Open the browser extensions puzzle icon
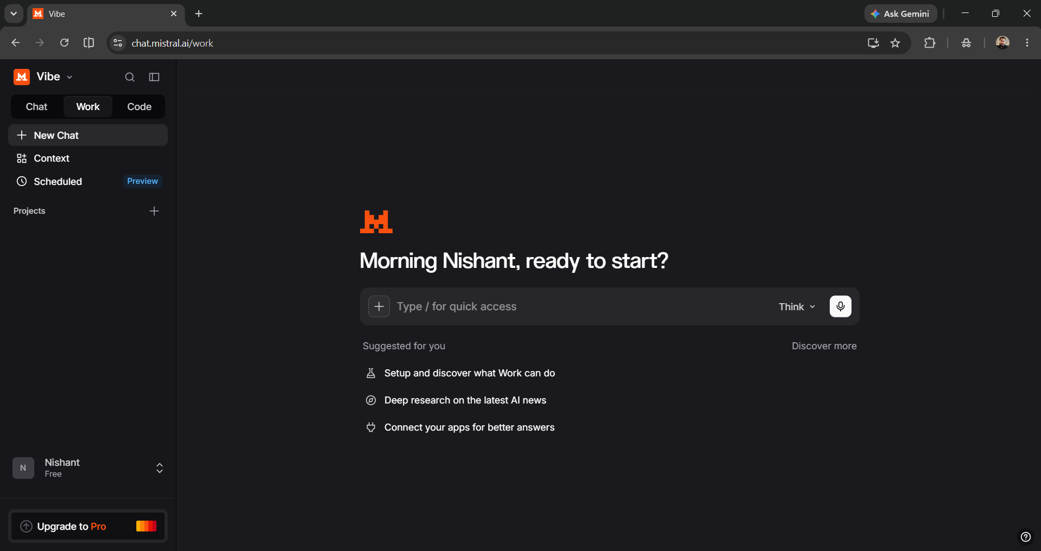This screenshot has width=1041, height=551. (x=930, y=43)
